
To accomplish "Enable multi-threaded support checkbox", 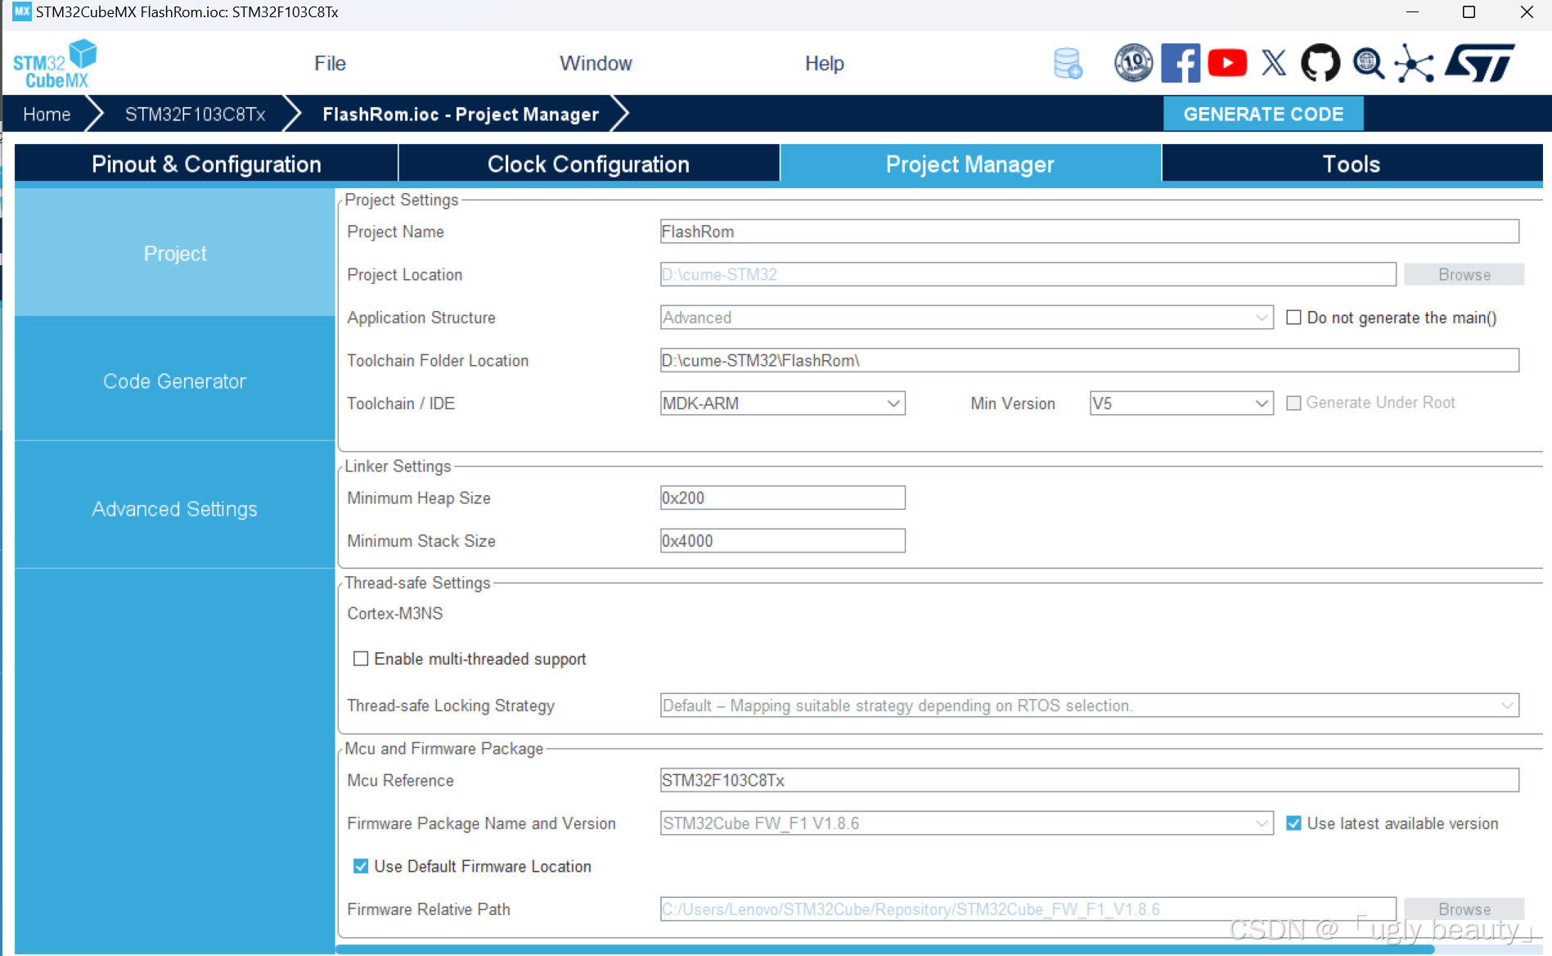I will click(360, 659).
